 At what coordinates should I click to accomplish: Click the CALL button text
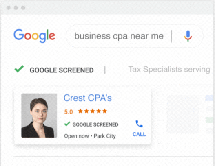click(139, 134)
